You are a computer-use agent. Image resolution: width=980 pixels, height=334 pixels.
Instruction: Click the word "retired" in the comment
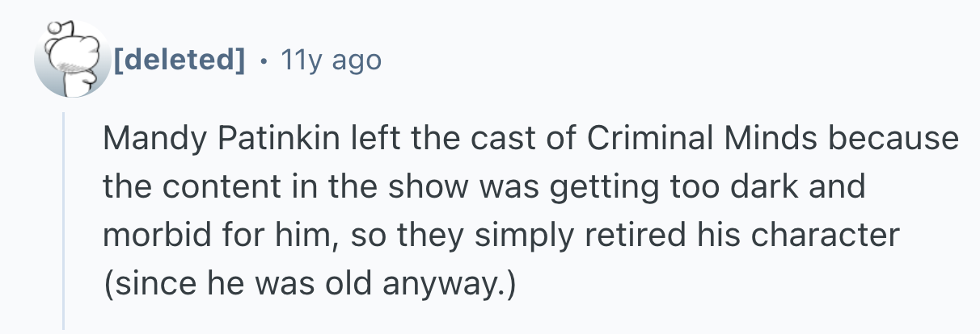point(611,236)
